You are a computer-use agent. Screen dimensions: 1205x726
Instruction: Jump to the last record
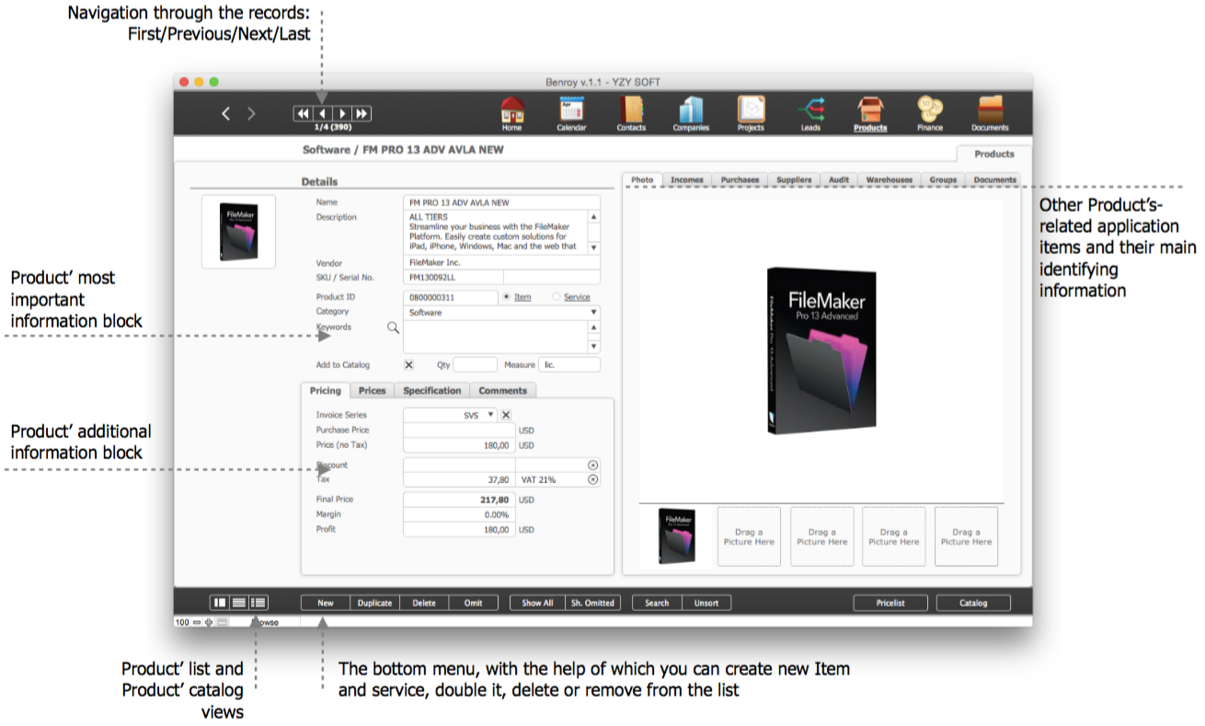362,113
